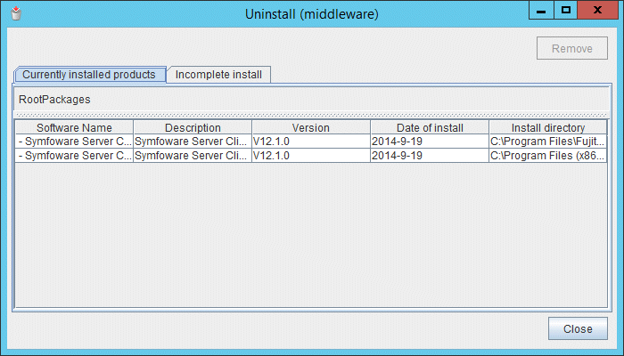Viewport: 624px width, 356px height.
Task: Click the RootPackages panel label
Action: click(54, 100)
